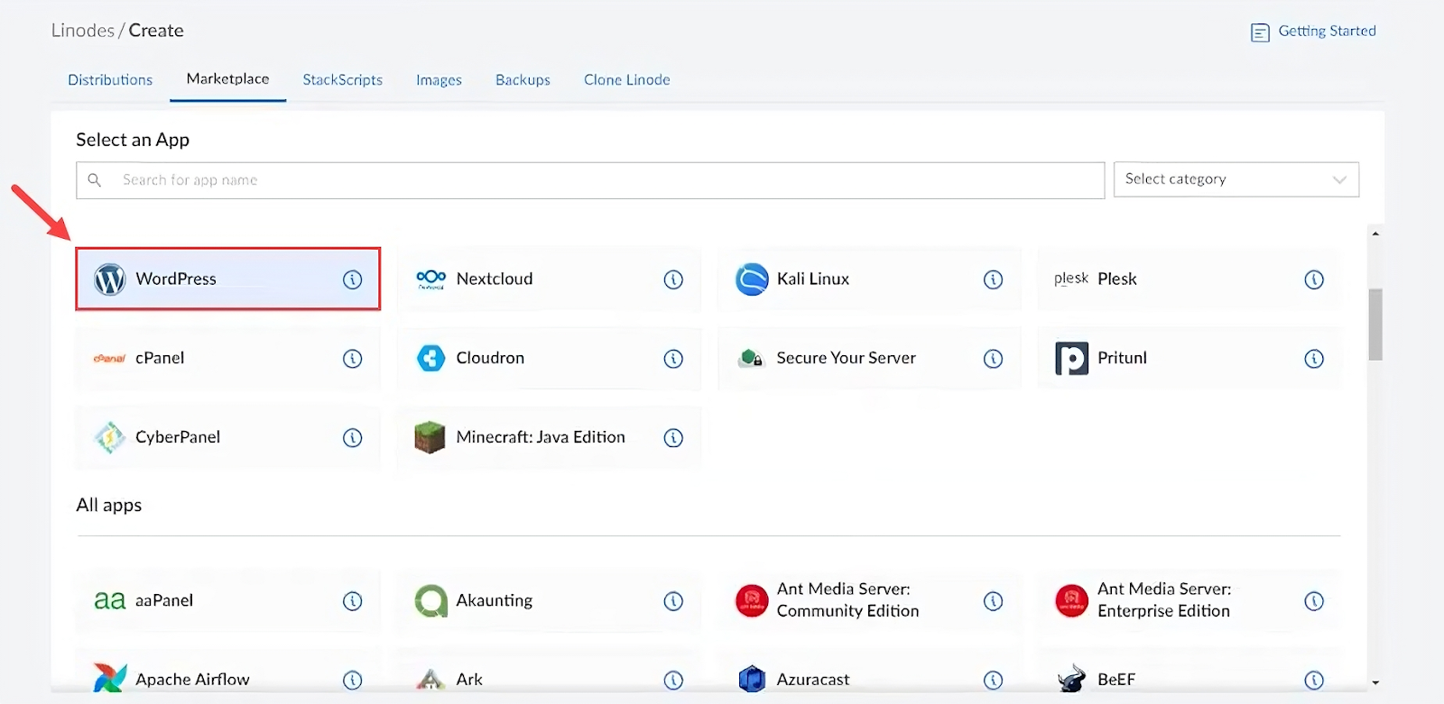
Task: Click the Pritunl logo icon
Action: pyautogui.click(x=1072, y=359)
